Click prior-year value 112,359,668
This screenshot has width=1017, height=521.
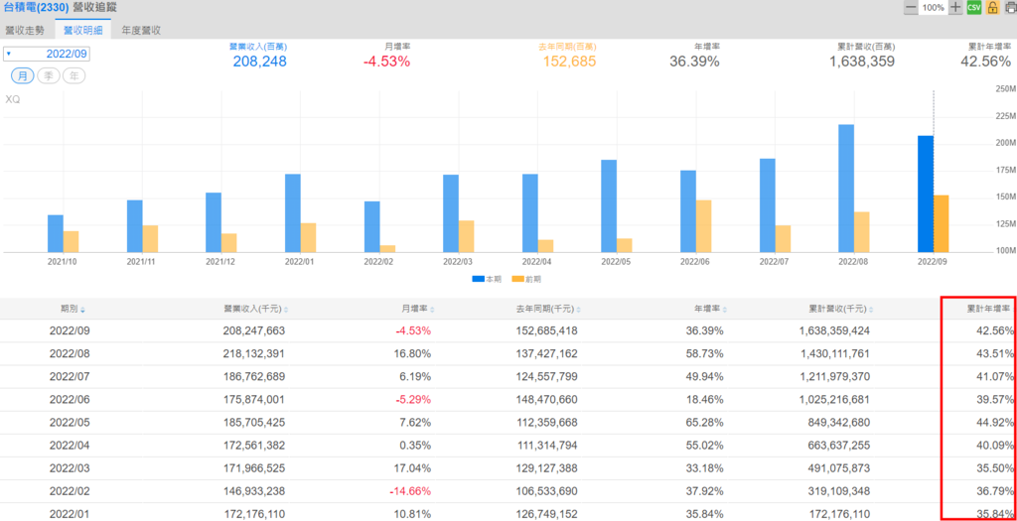tap(545, 423)
